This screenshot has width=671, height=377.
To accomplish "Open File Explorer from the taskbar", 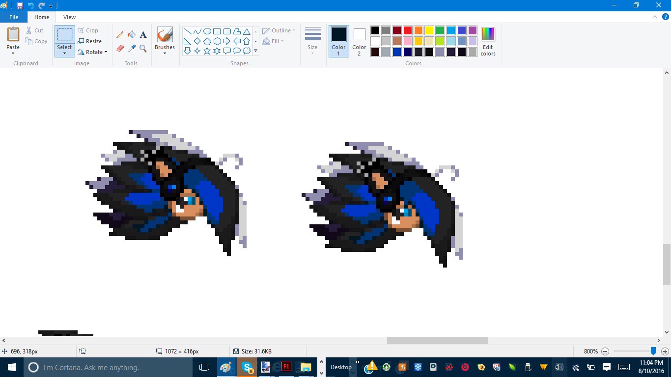I will click(x=306, y=367).
